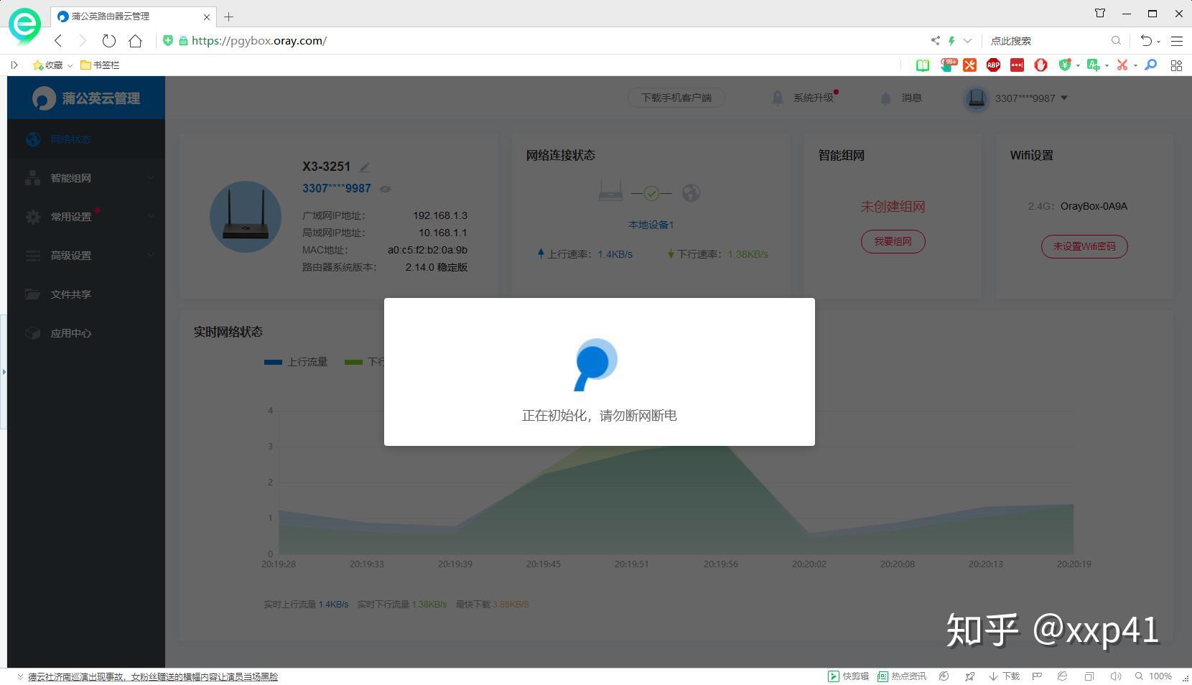
Task: Click the scissors screenshot extension icon
Action: point(1122,65)
